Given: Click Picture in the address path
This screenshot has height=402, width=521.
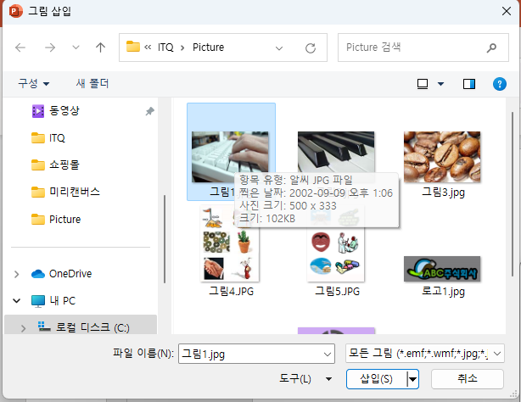Looking at the screenshot, I should (x=209, y=47).
